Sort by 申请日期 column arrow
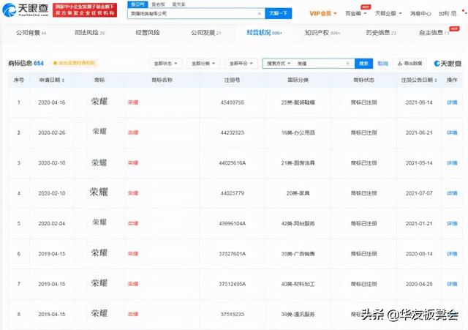Viewport: 468px width, 330px height. pos(65,80)
